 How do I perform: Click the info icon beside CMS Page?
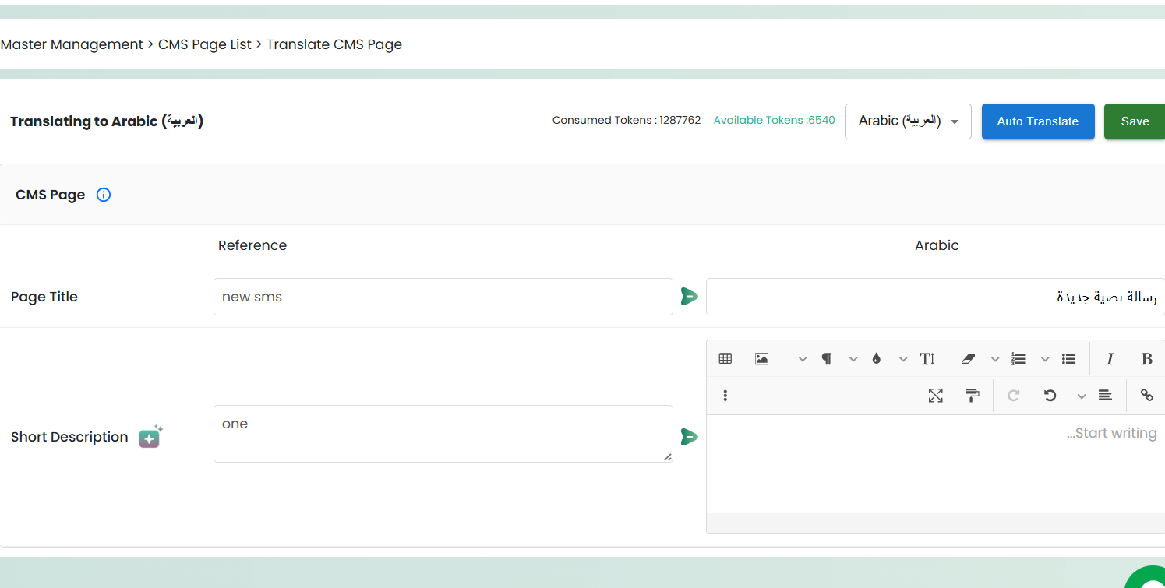point(104,195)
